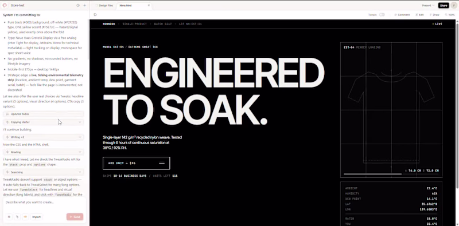This screenshot has width=459, height=226.
Task: Click the orange icon in chat composer
Action: tap(25, 217)
